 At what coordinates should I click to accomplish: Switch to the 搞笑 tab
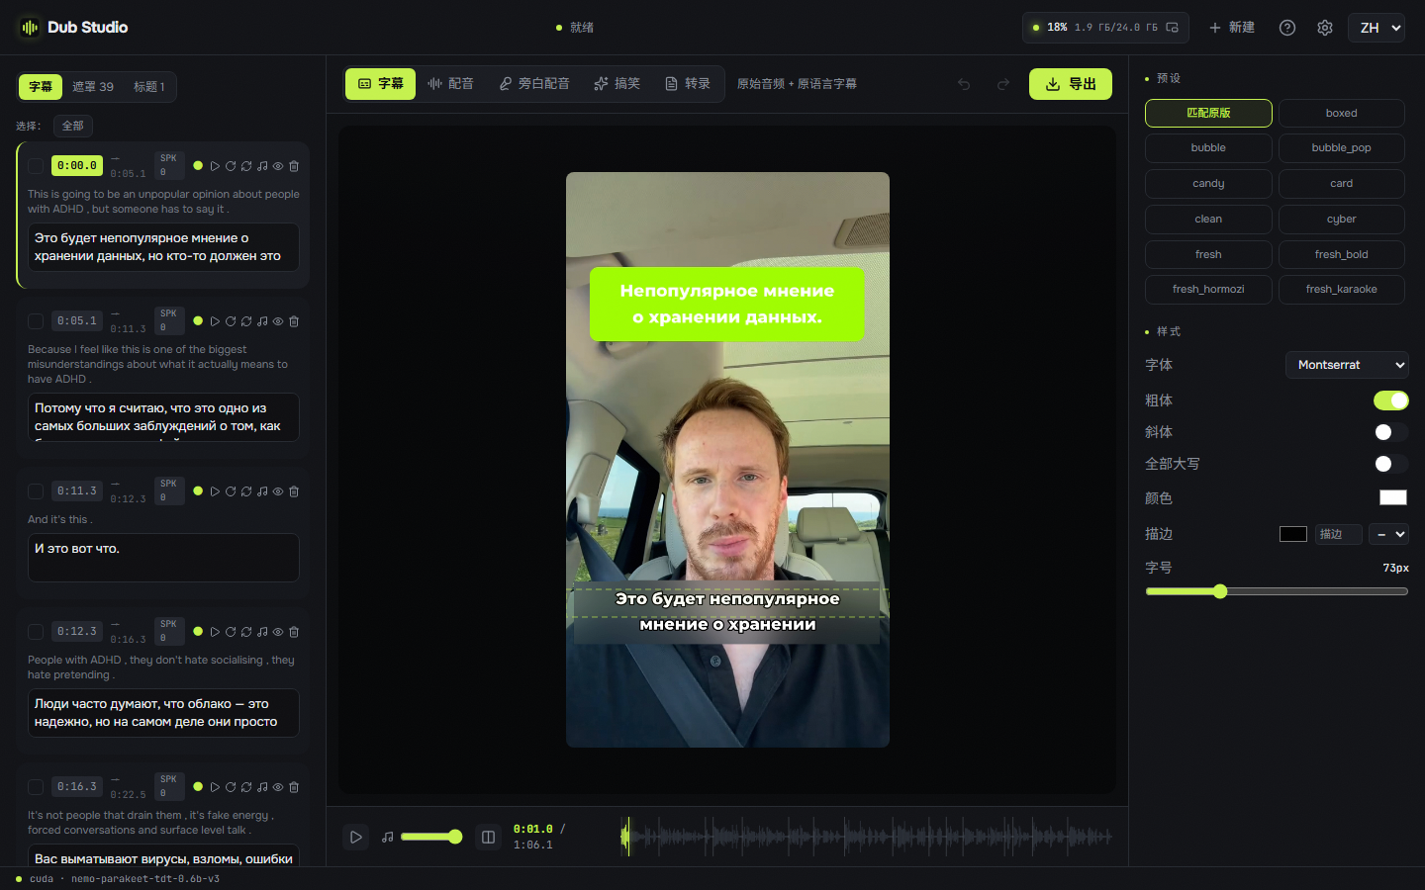617,84
